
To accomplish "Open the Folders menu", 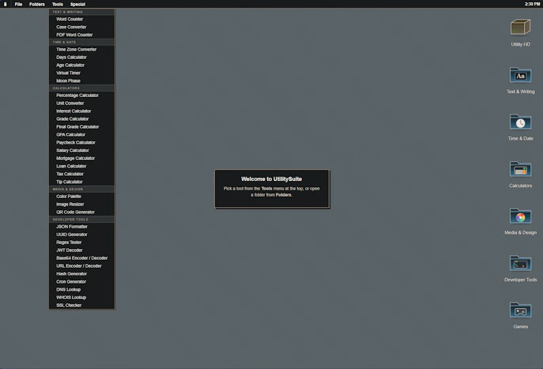I will tap(37, 4).
